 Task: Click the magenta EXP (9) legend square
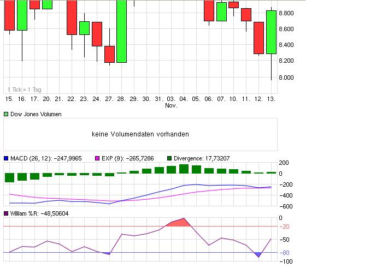[x=97, y=158]
